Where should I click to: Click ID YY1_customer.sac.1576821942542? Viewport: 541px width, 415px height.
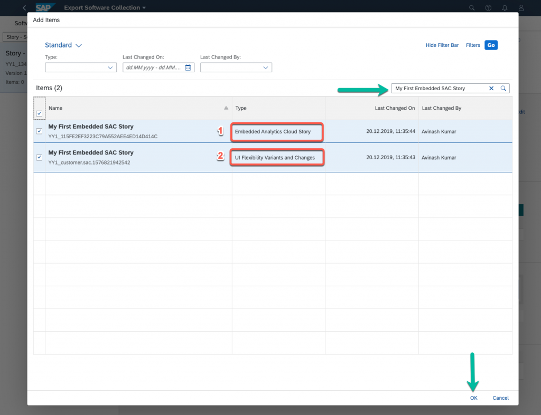point(89,162)
